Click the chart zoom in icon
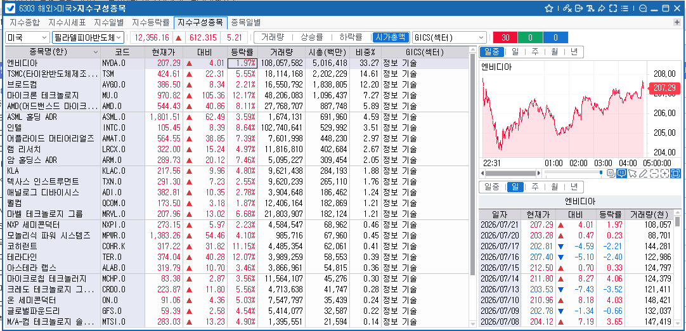This screenshot has height=331, width=686. (664, 173)
